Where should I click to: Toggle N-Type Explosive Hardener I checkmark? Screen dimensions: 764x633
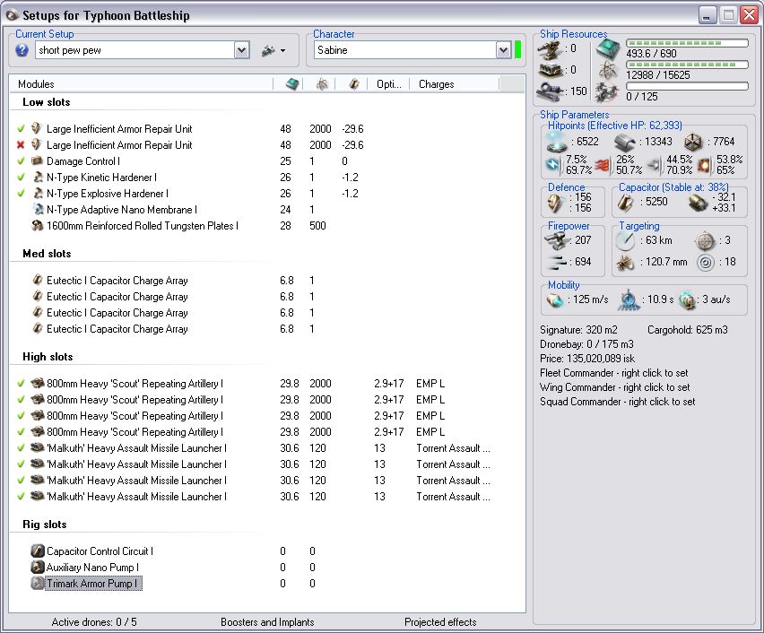pos(21,193)
